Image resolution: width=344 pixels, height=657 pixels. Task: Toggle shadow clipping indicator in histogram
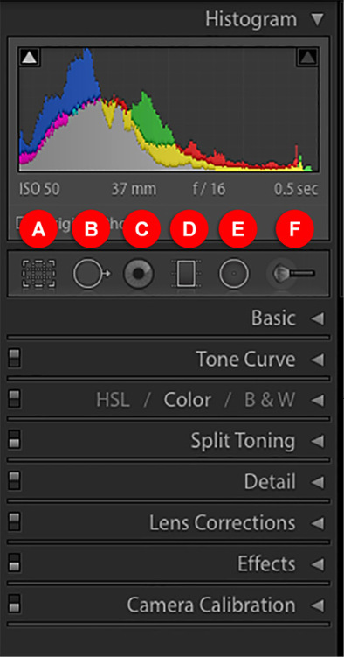tap(30, 57)
